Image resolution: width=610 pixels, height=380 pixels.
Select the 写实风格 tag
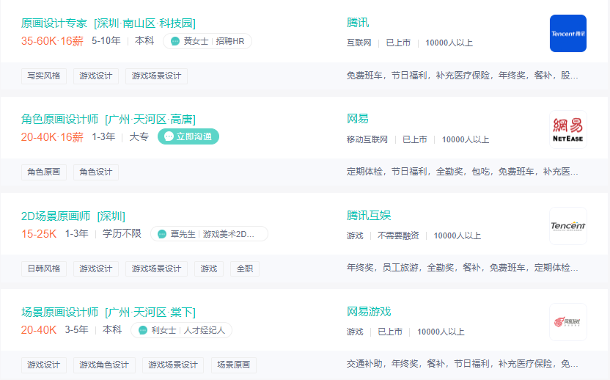pyautogui.click(x=44, y=76)
